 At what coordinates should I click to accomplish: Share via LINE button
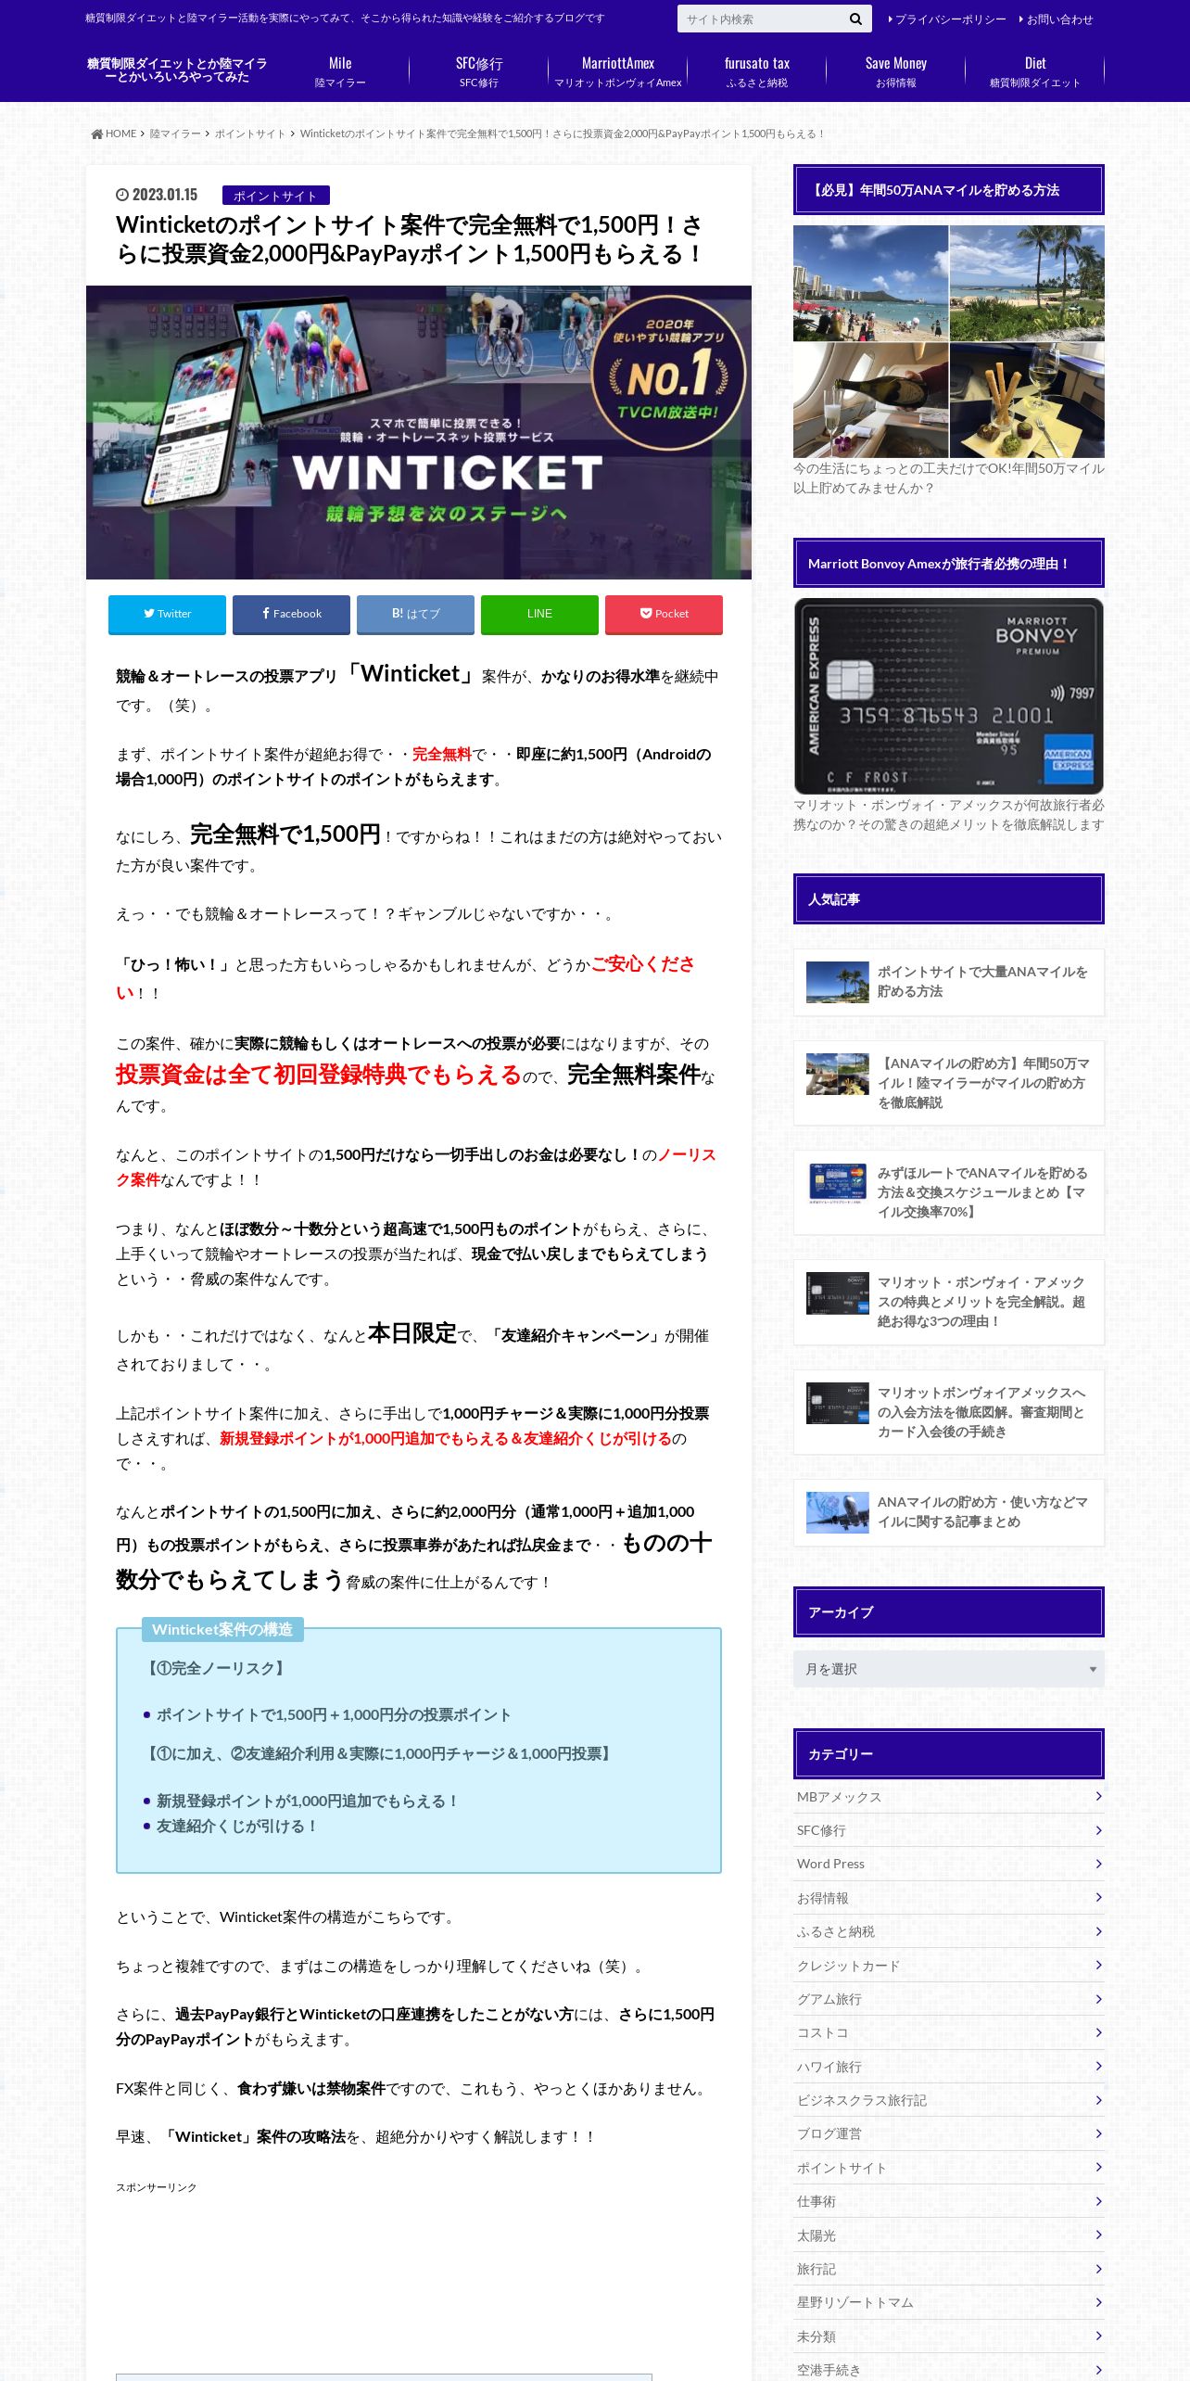(539, 614)
